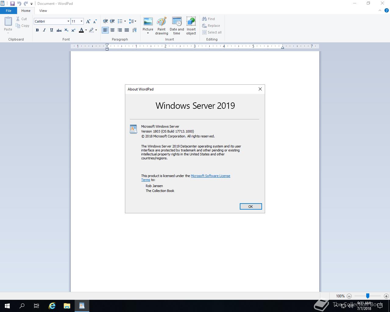390x312 pixels.
Task: Click the right indent marker on ruler
Action: tap(282, 47)
